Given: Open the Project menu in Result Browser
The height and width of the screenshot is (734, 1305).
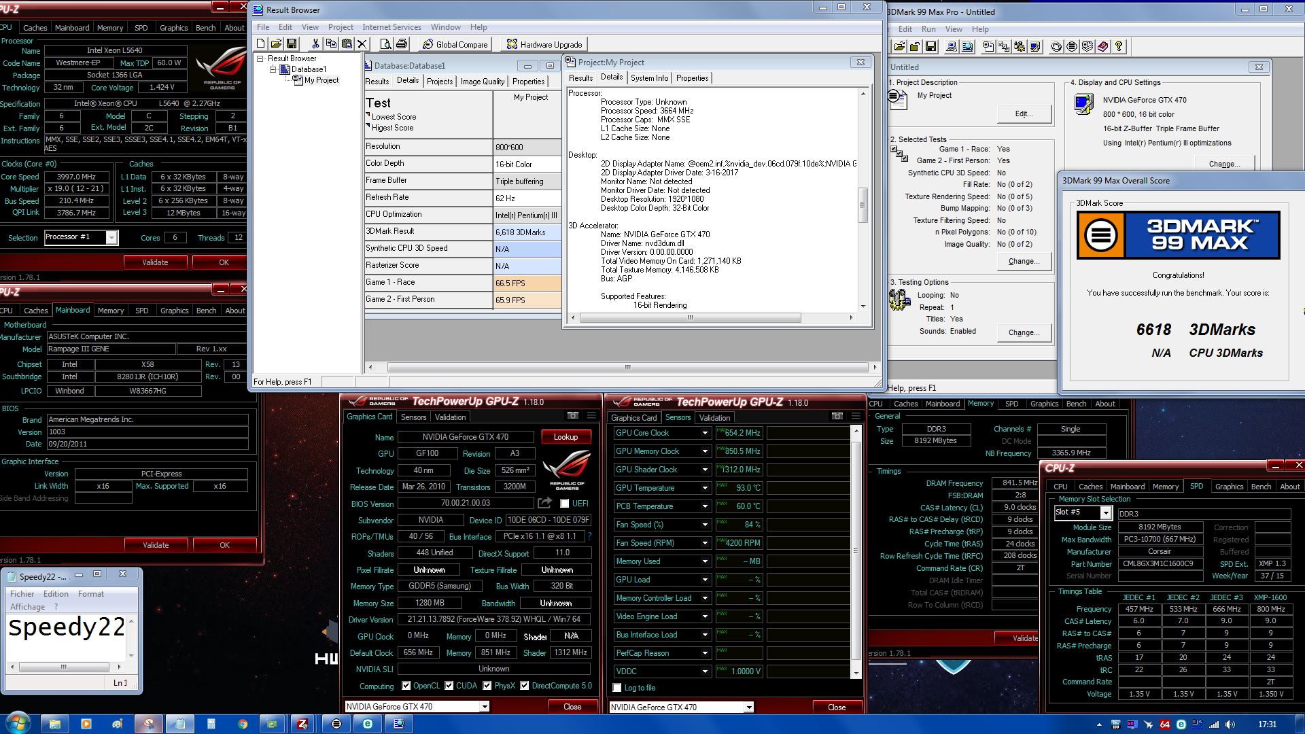Looking at the screenshot, I should pos(341,27).
